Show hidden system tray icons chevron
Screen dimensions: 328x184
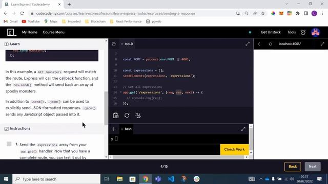click(261, 179)
